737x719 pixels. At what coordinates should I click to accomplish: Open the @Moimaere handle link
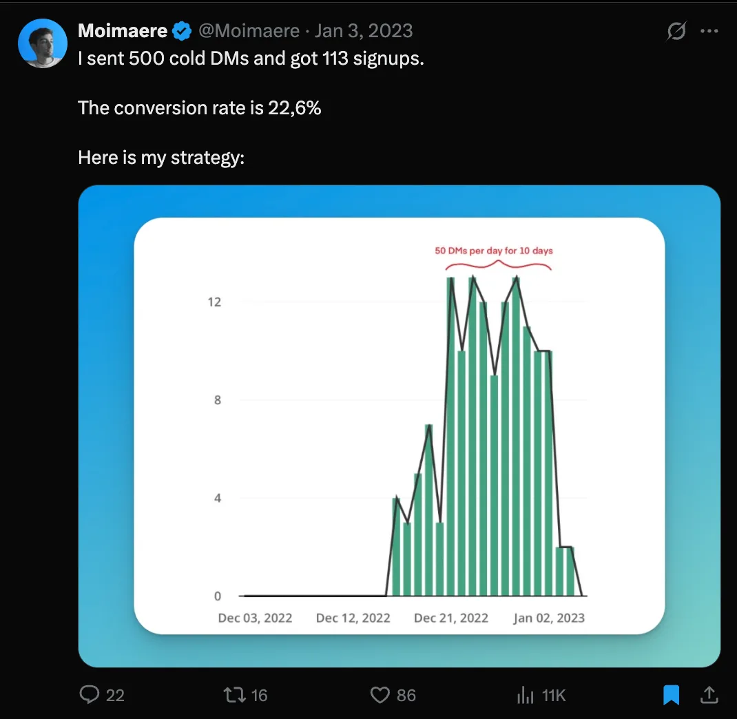point(249,31)
